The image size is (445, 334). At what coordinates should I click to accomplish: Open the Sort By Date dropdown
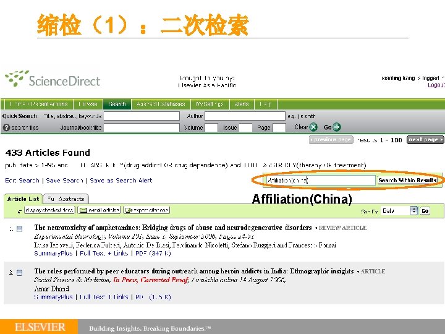399,211
